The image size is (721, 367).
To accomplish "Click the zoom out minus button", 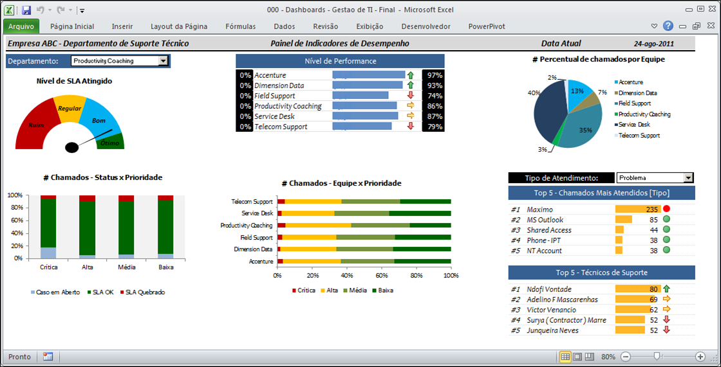I will [626, 357].
